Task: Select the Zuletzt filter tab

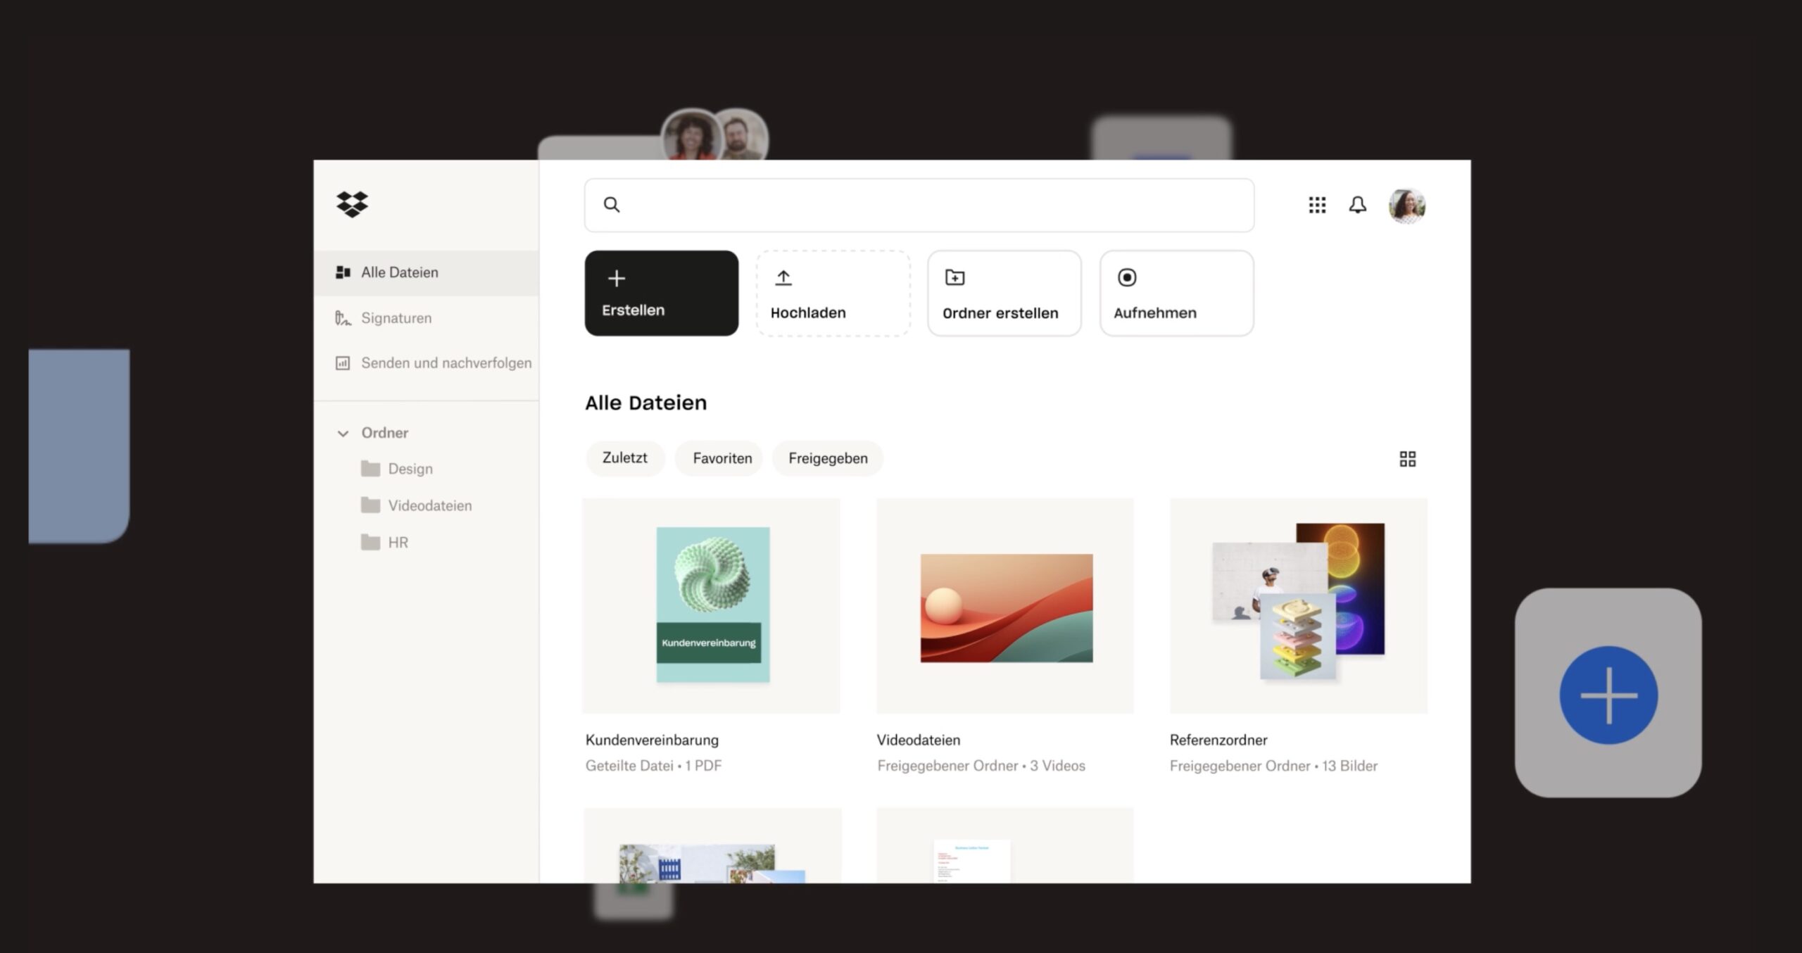Action: click(624, 458)
